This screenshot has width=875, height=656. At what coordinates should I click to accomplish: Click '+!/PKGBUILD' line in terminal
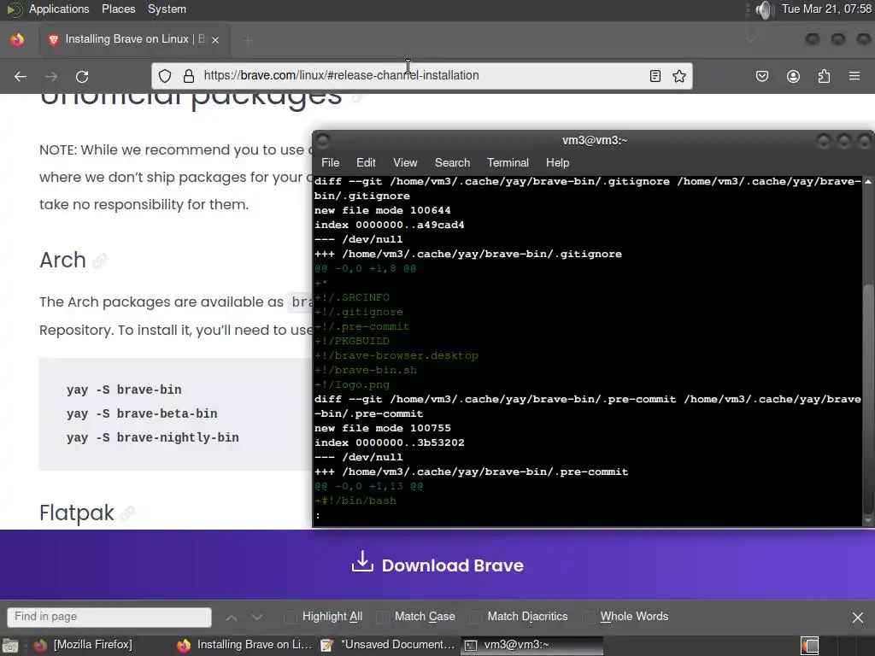(x=352, y=341)
